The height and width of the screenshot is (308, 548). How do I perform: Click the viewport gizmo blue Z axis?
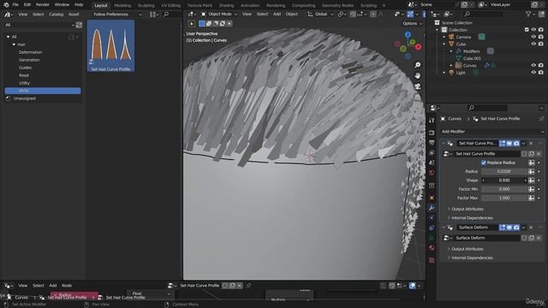tap(408, 34)
